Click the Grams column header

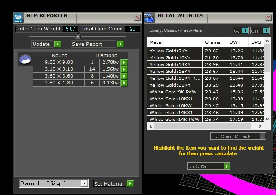click(215, 42)
